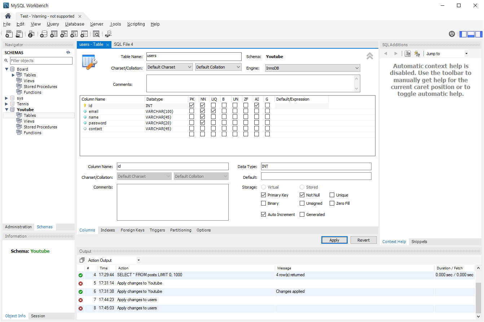
Task: Refresh the schemas list icon
Action: pos(68,53)
